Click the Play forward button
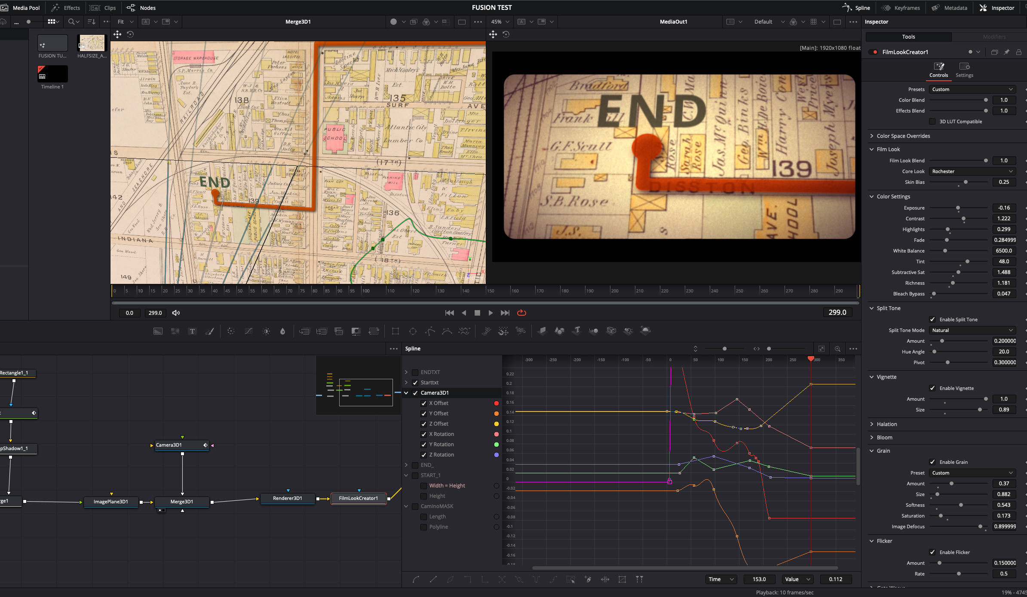The width and height of the screenshot is (1027, 597). coord(491,313)
